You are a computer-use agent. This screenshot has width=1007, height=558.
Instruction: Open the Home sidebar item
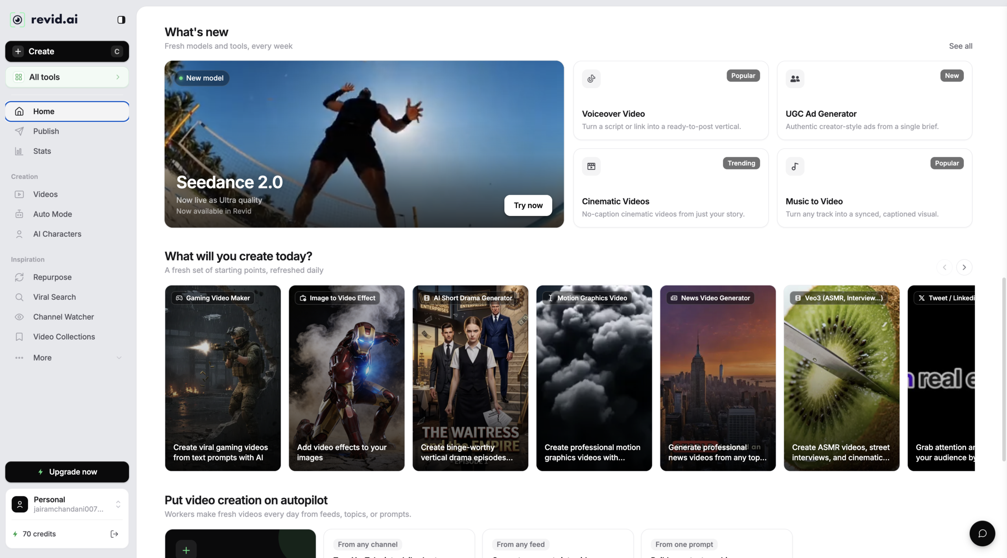[x=67, y=111]
